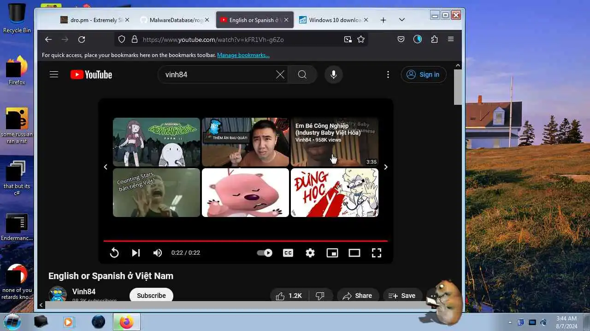Image resolution: width=590 pixels, height=331 pixels.
Task: Click the red video progress bar
Action: tap(245, 241)
